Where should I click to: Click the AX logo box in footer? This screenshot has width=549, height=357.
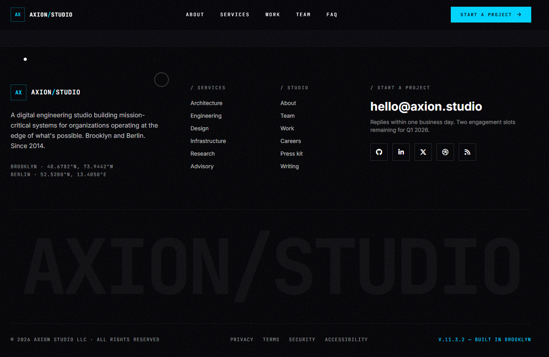19,92
